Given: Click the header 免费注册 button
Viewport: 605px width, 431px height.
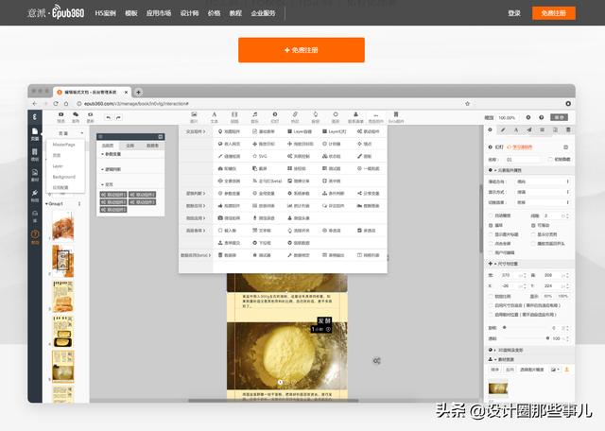Looking at the screenshot, I should point(554,13).
